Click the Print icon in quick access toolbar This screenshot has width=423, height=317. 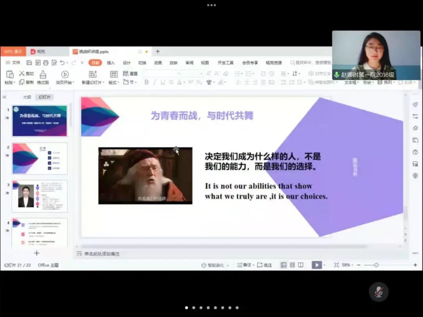point(46,63)
